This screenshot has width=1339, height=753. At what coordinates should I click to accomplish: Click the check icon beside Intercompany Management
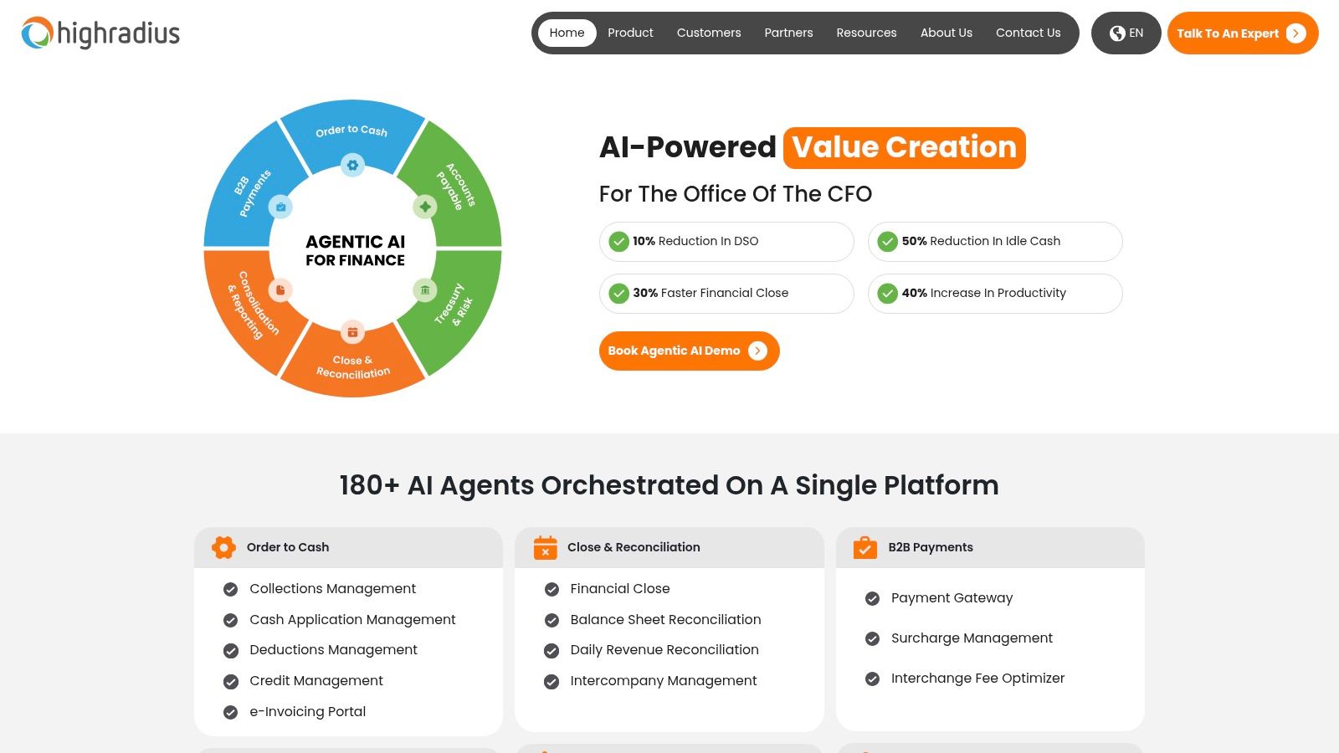[552, 681]
